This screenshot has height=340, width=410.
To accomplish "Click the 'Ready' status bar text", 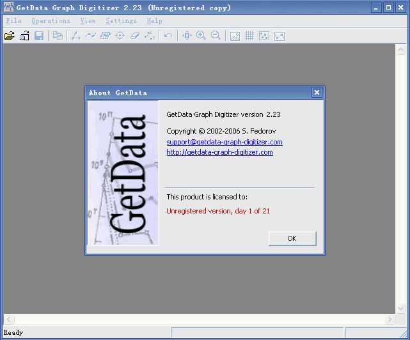I will pyautogui.click(x=13, y=333).
